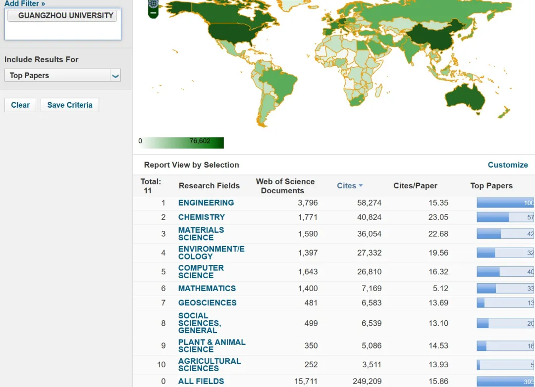Open the SOCIAL SCIENCES, GENERAL link

click(200, 323)
